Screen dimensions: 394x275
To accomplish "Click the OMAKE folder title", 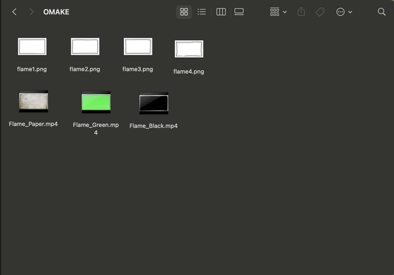I will [x=57, y=12].
